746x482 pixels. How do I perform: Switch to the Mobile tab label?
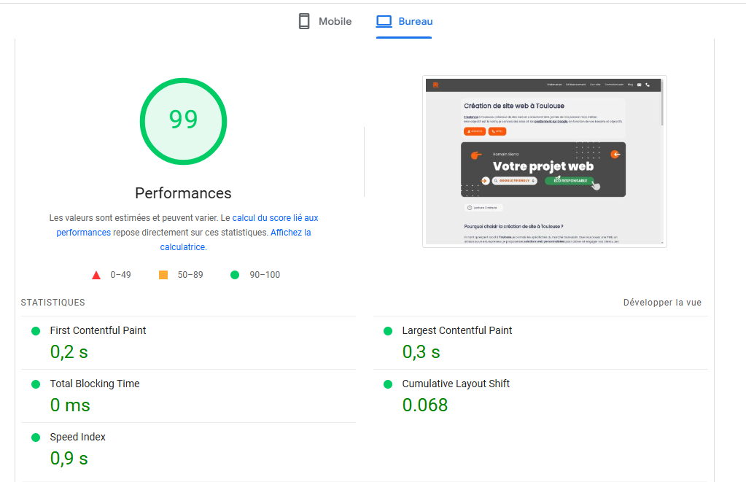click(x=335, y=21)
